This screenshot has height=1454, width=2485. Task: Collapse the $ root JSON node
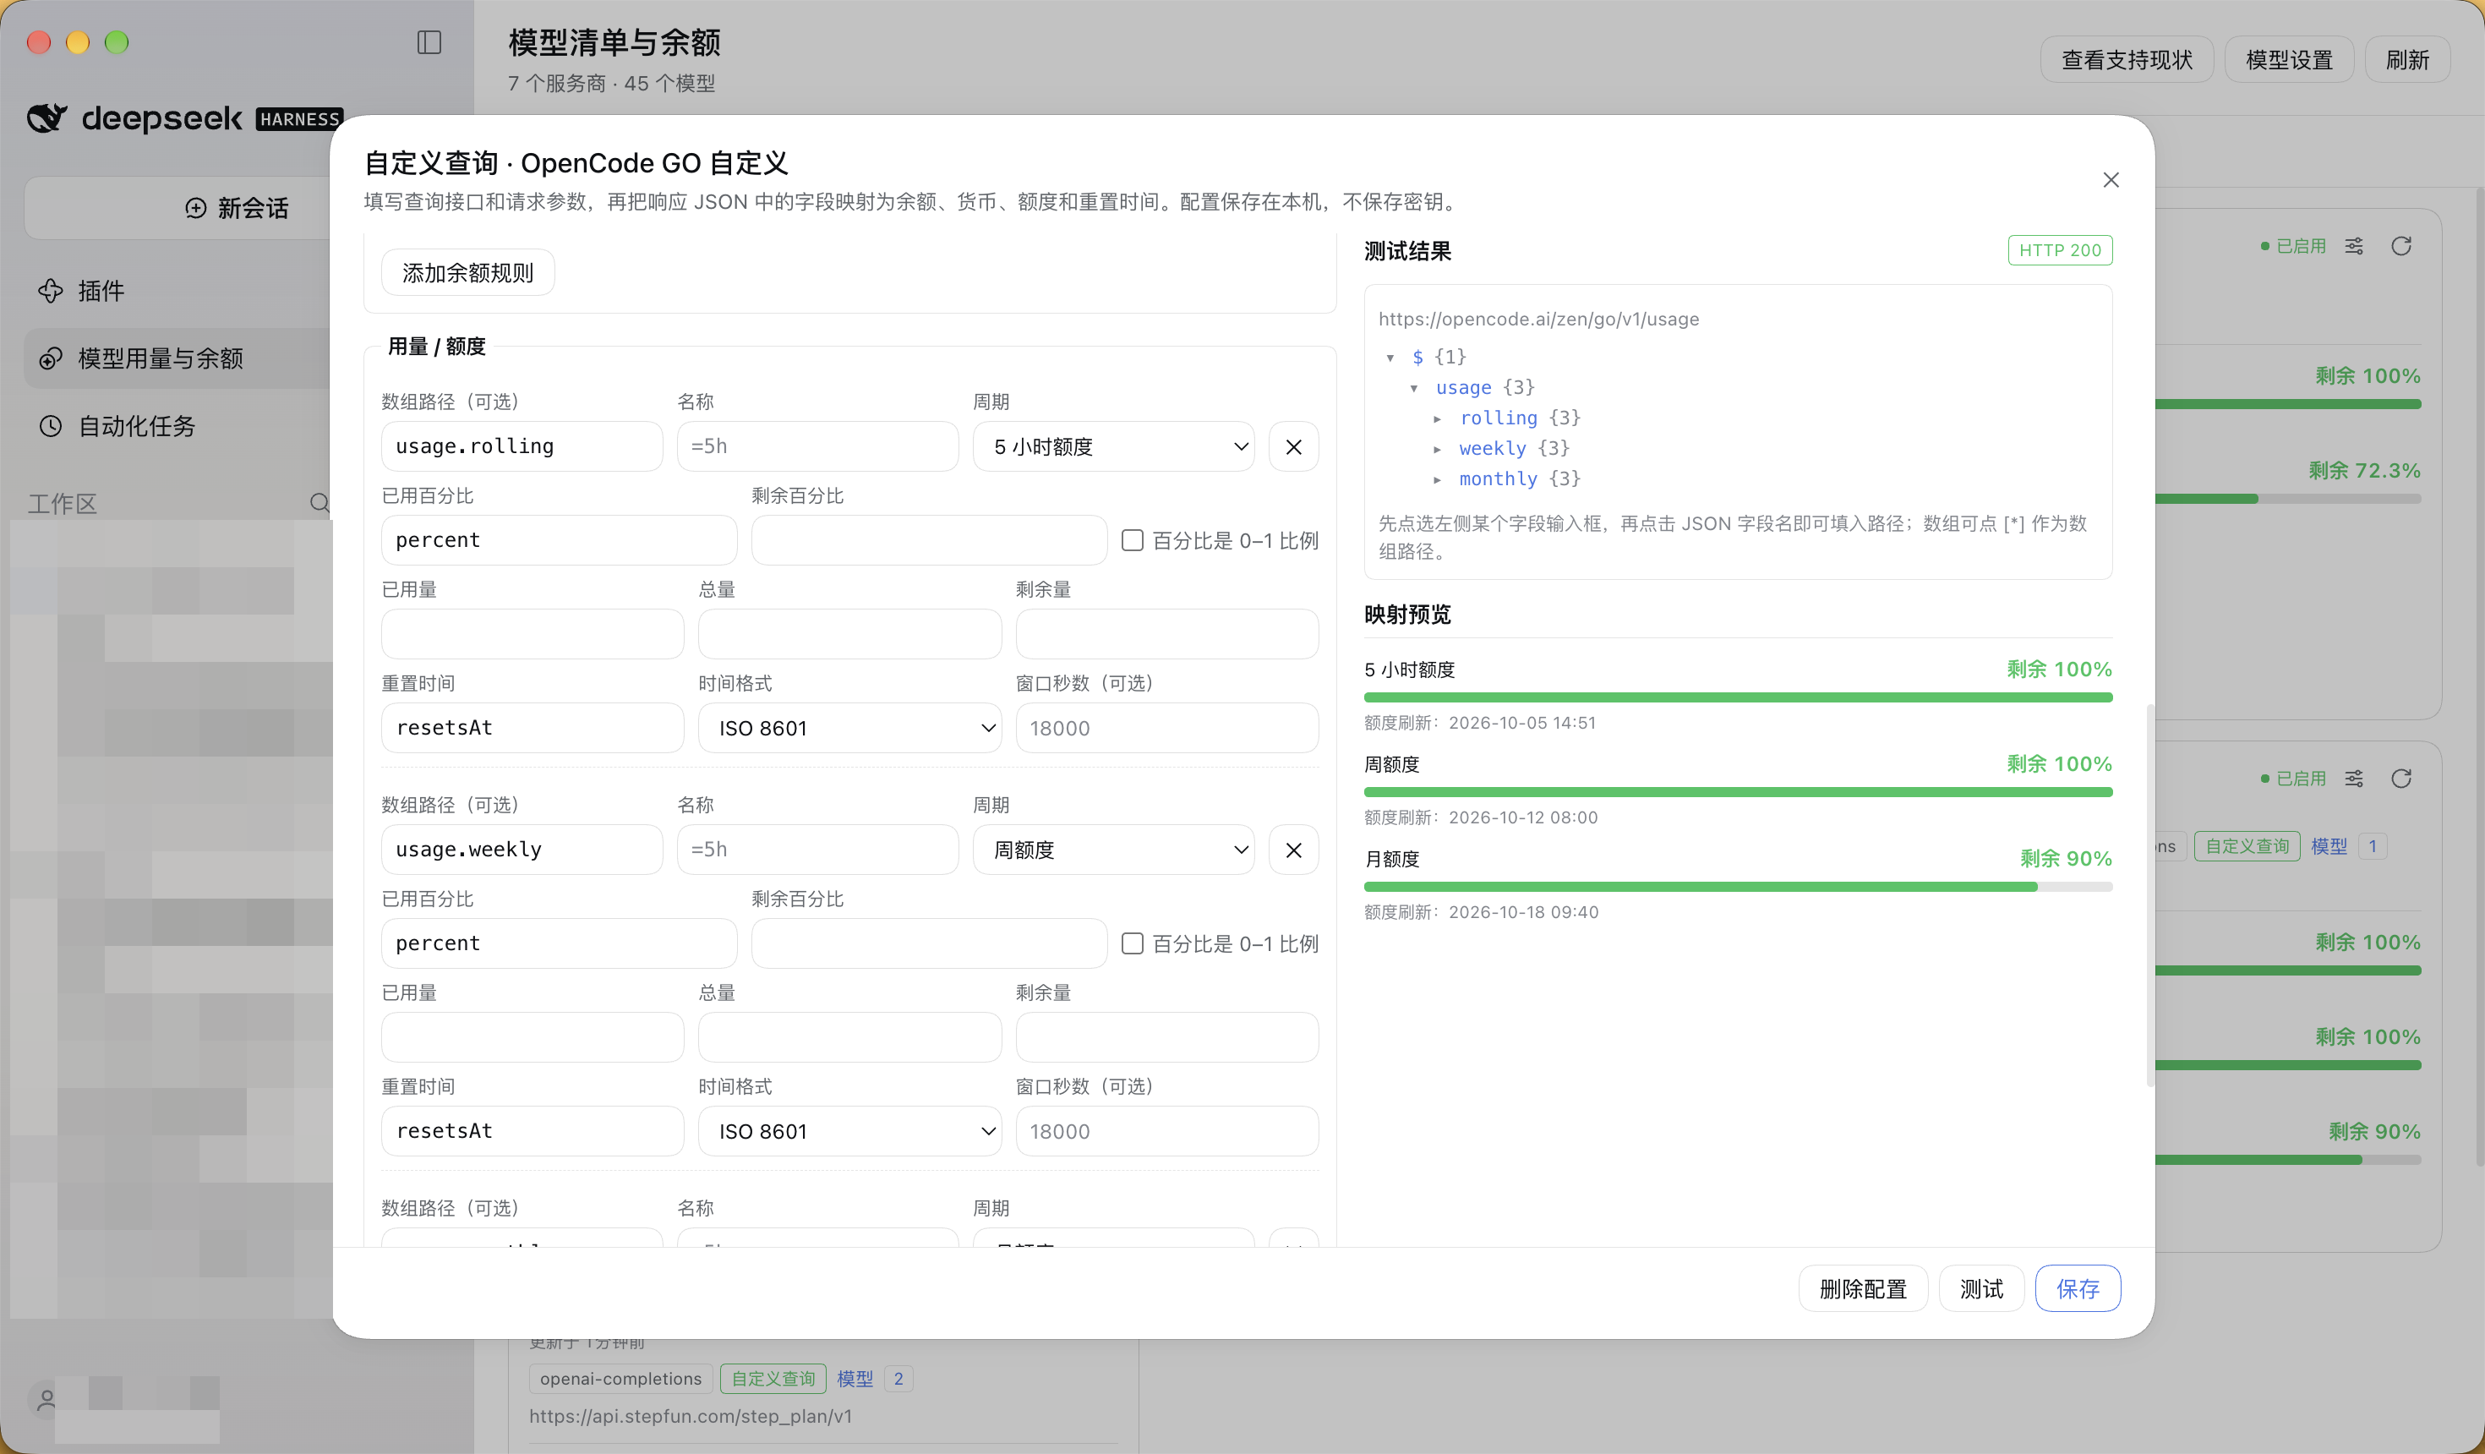click(x=1390, y=357)
